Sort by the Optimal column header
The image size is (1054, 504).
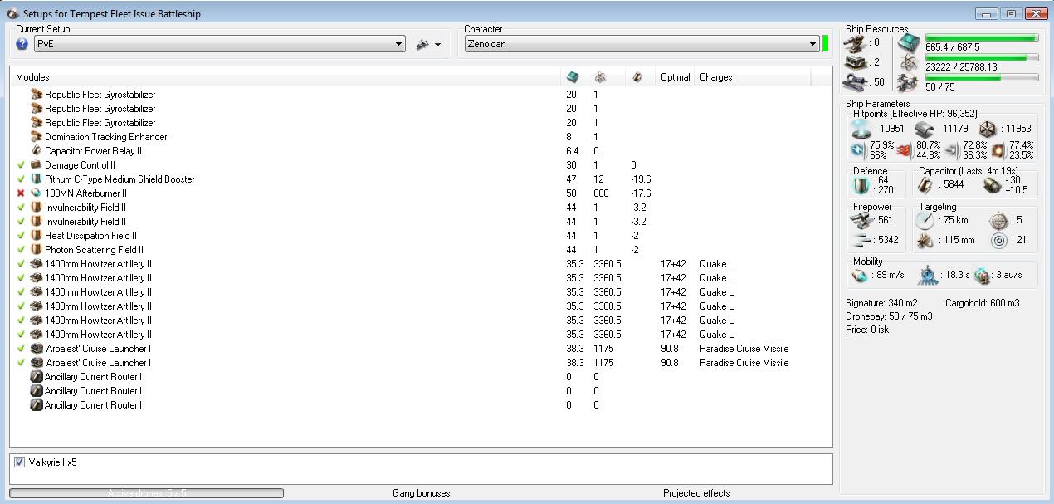coord(675,77)
